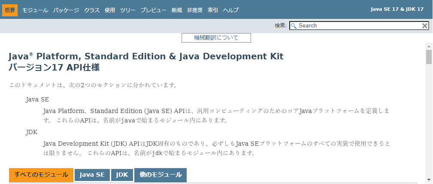433x184 pixels.
Task: Click the scrollbar down arrow
Action: (x=429, y=179)
